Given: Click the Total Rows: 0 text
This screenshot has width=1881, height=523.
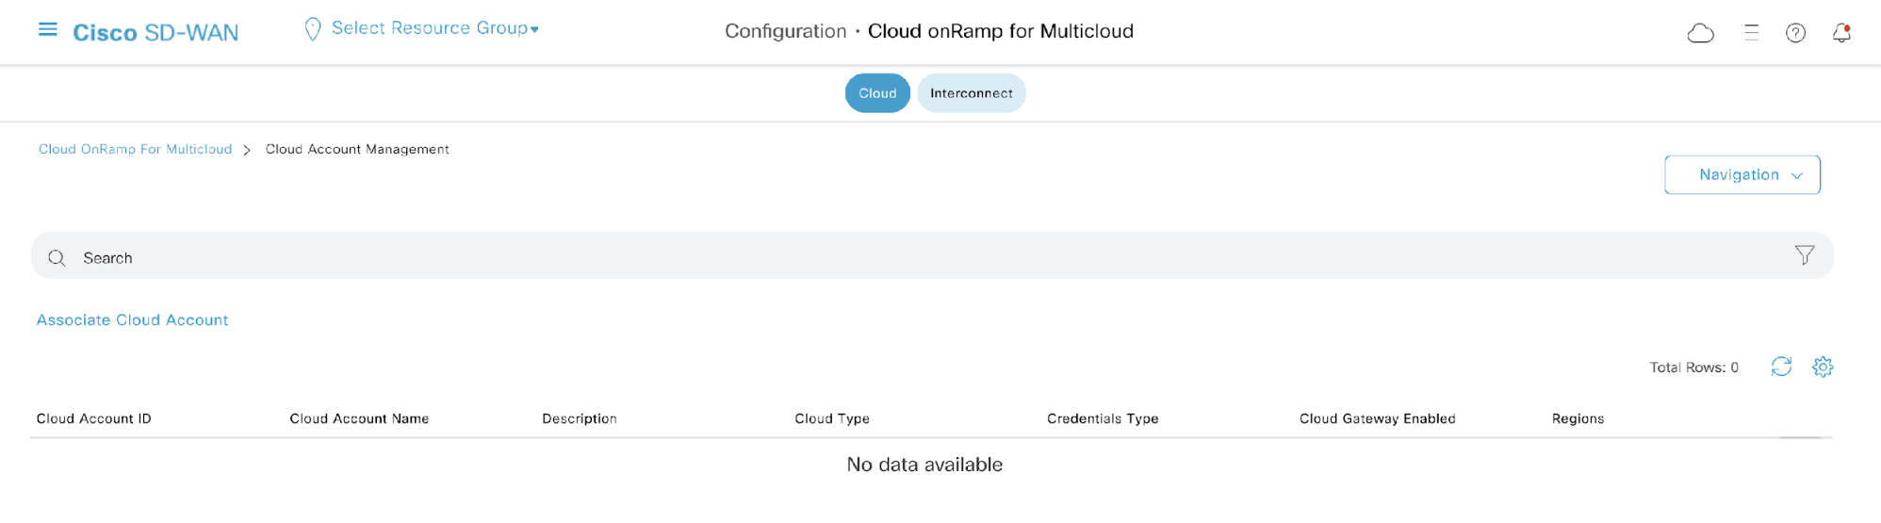Looking at the screenshot, I should coord(1693,368).
